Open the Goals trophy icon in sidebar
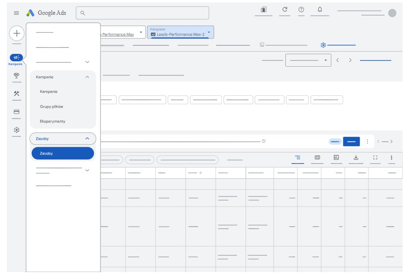The width and height of the screenshot is (411, 277). [x=16, y=76]
